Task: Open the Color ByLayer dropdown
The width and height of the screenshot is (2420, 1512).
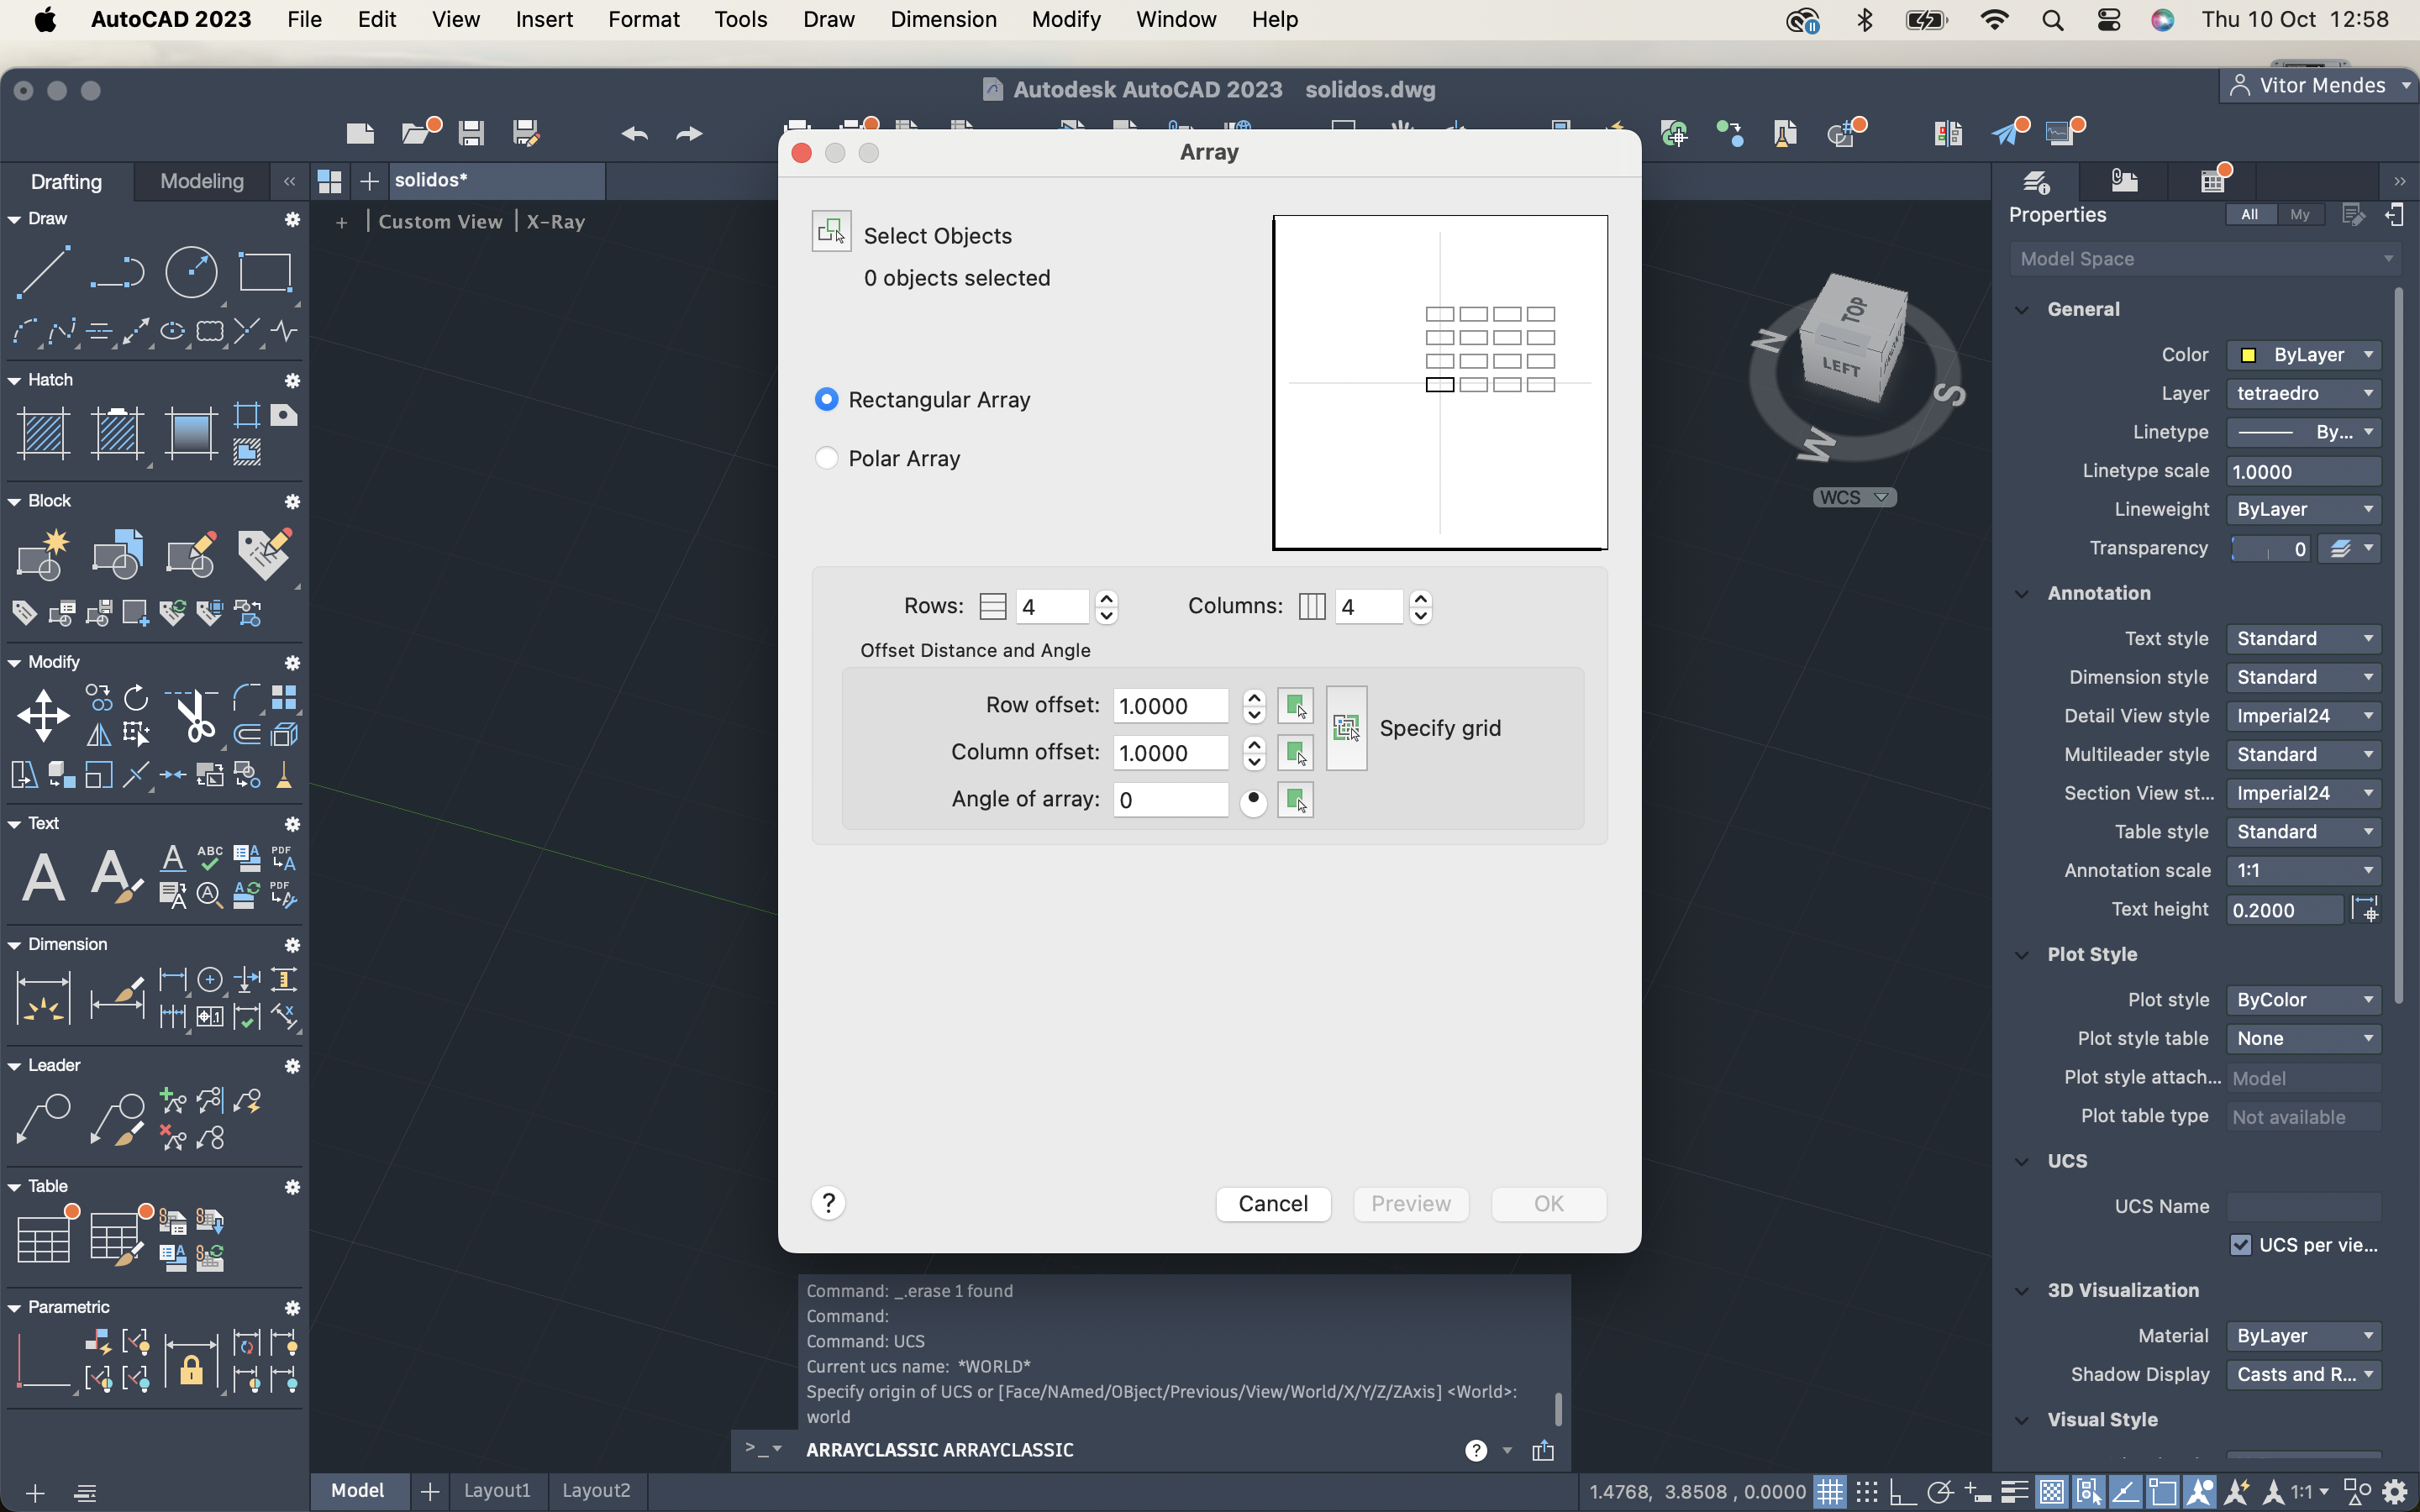Action: click(x=2304, y=355)
